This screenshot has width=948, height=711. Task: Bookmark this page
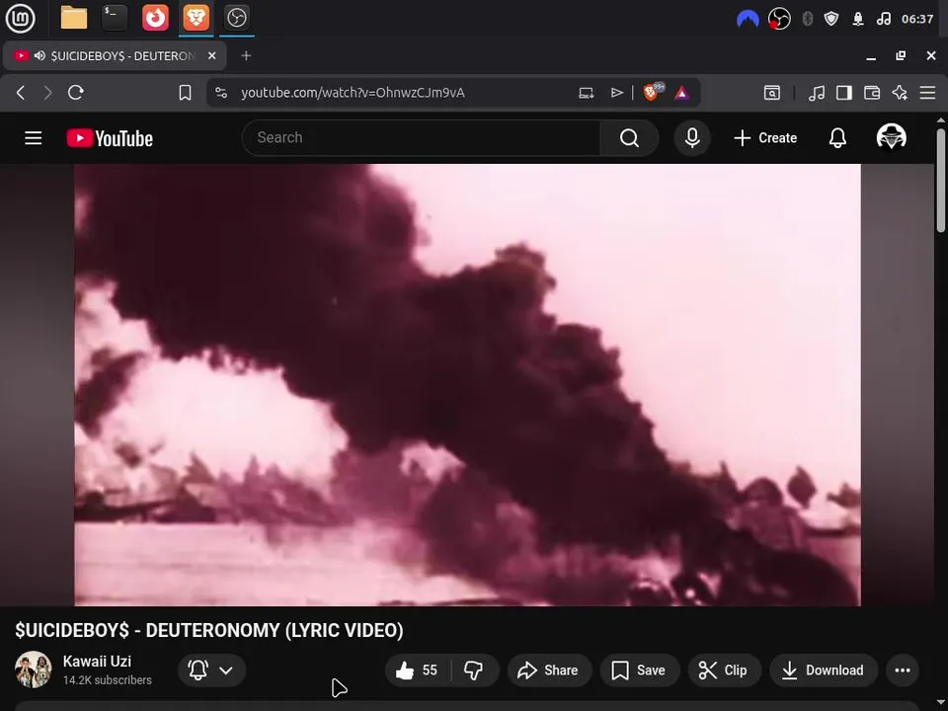coord(185,93)
